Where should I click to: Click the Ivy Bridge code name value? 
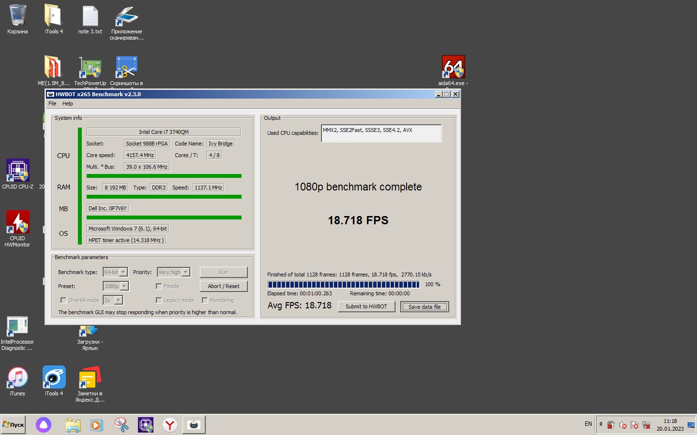tap(221, 144)
